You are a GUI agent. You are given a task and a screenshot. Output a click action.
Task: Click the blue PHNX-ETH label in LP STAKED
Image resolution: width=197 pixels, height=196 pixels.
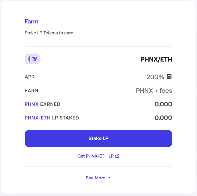click(x=37, y=118)
